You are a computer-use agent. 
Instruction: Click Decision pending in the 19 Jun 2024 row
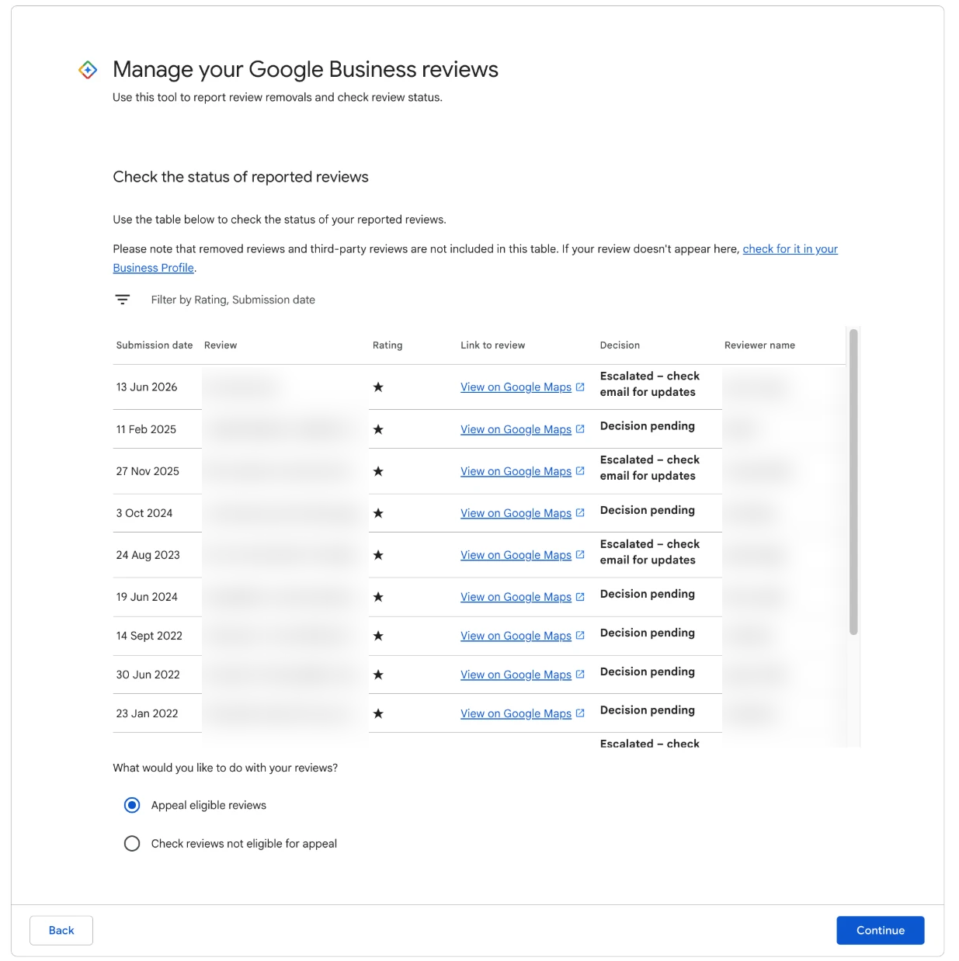click(648, 594)
